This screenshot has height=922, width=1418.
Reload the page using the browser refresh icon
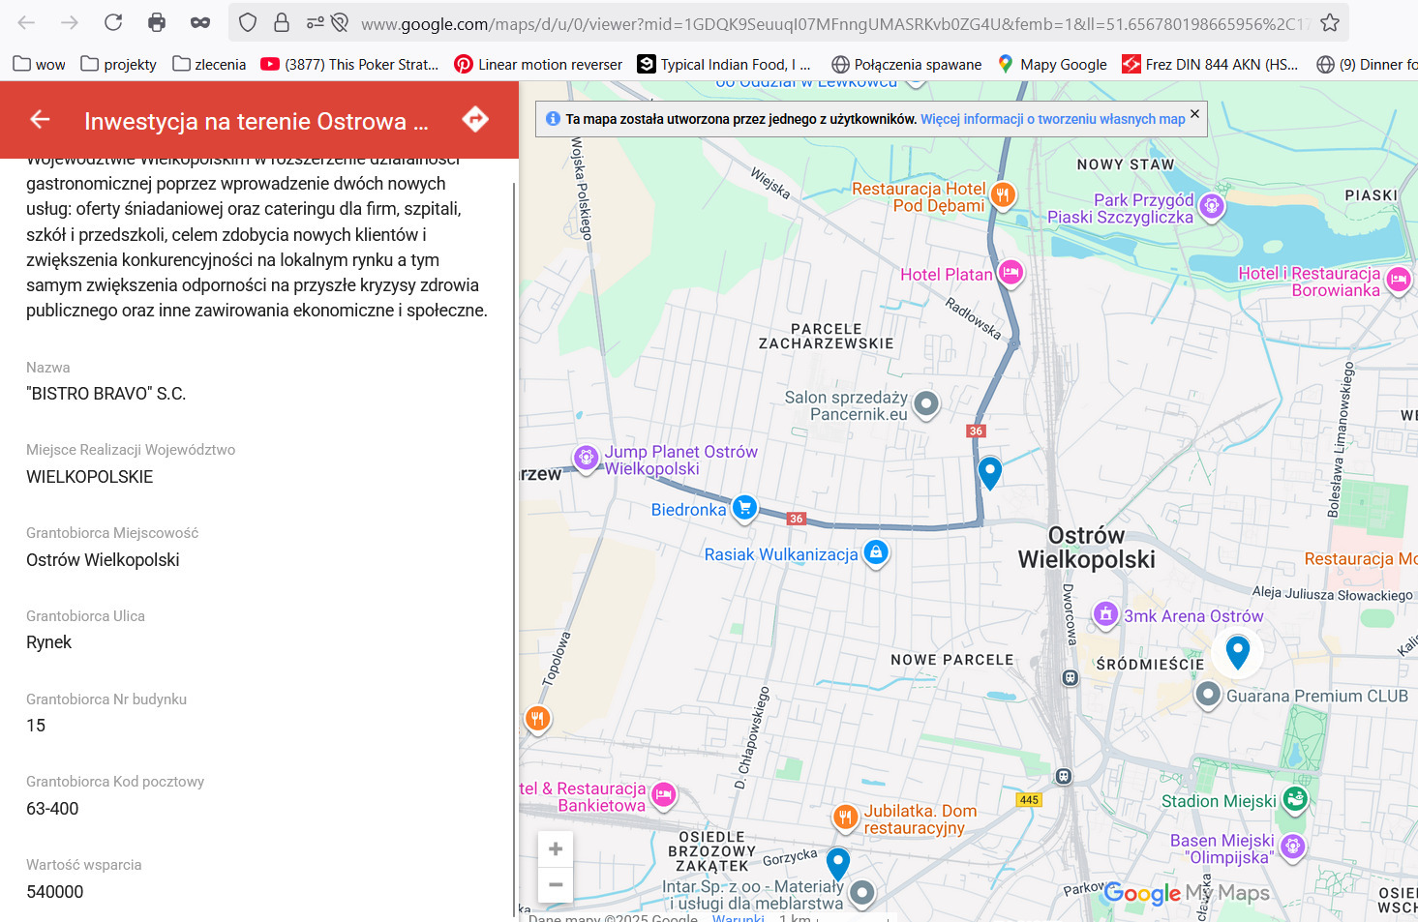coord(113,22)
